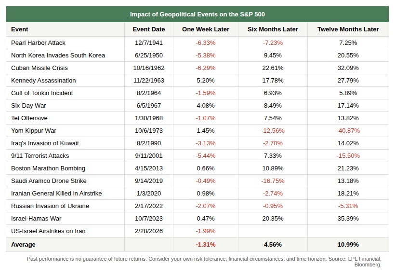The image size is (395, 279).
Task: Select the Event column header
Action: [20, 29]
